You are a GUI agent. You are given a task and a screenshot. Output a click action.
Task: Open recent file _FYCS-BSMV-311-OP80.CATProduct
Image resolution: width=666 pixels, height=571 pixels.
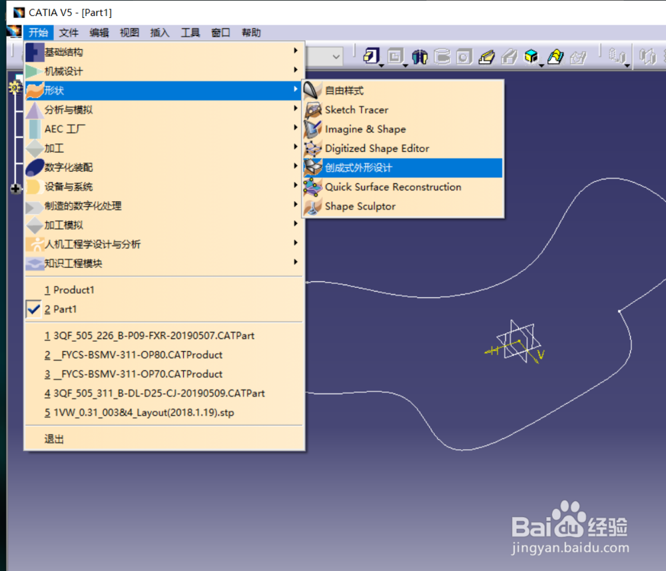[x=163, y=354]
